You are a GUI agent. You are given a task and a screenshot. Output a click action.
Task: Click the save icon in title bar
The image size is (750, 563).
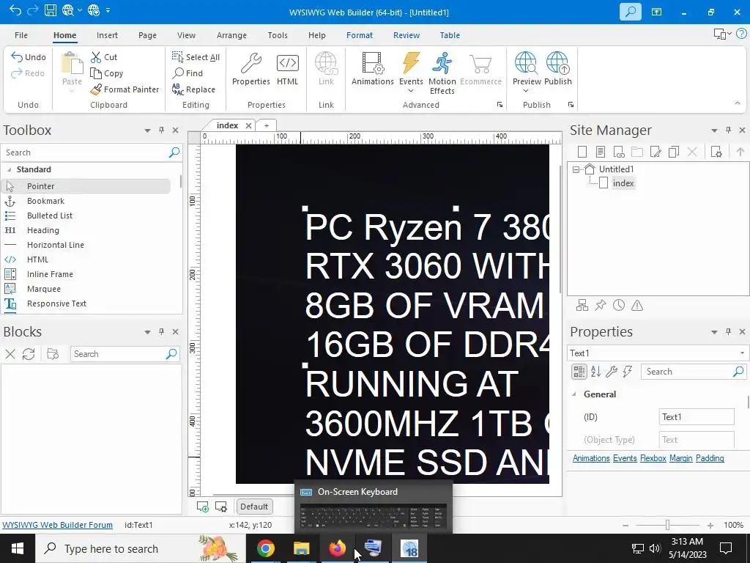[51, 10]
